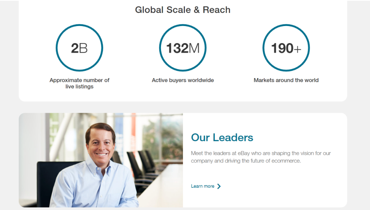The image size is (370, 210).
Task: Select the 132M statistic circle
Action: point(183,48)
